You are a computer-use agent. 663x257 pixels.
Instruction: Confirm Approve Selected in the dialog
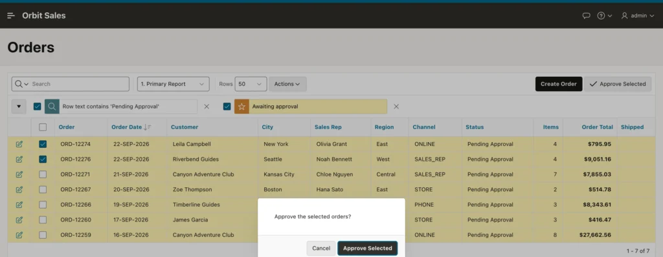click(x=368, y=248)
